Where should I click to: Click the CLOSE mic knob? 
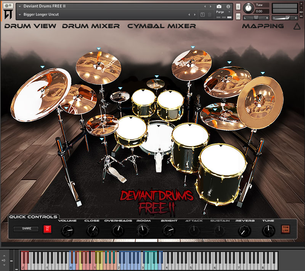tap(92, 231)
